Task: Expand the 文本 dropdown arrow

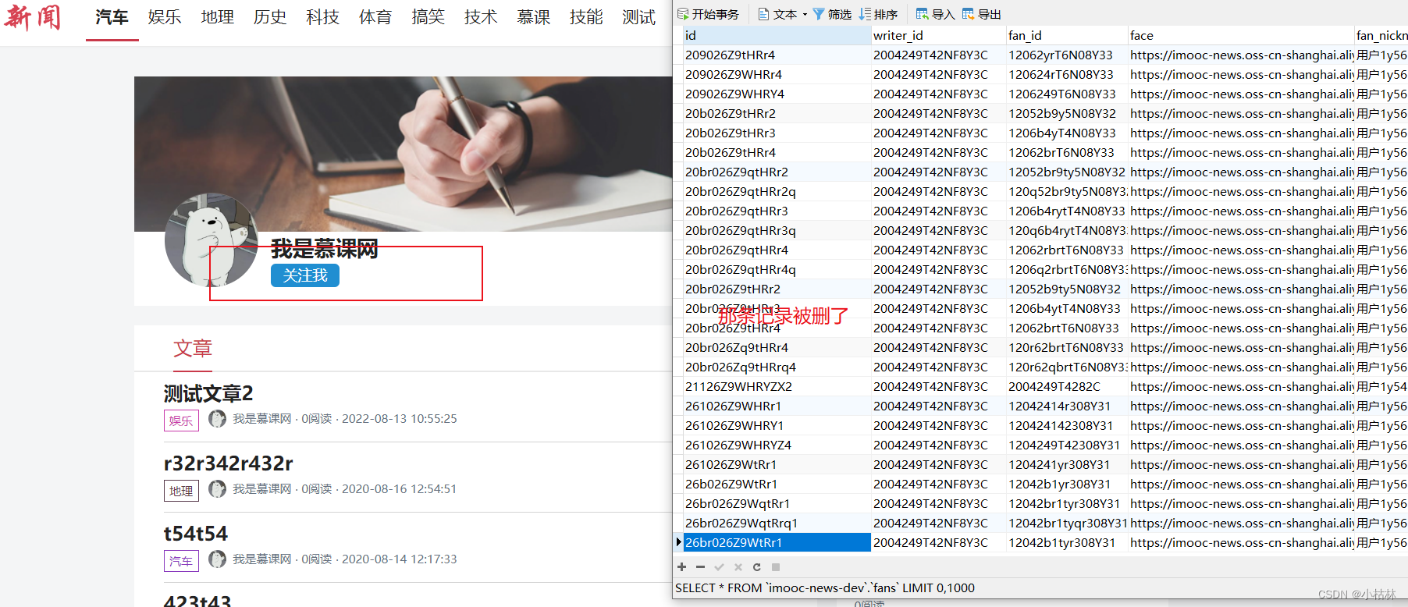Action: [805, 14]
